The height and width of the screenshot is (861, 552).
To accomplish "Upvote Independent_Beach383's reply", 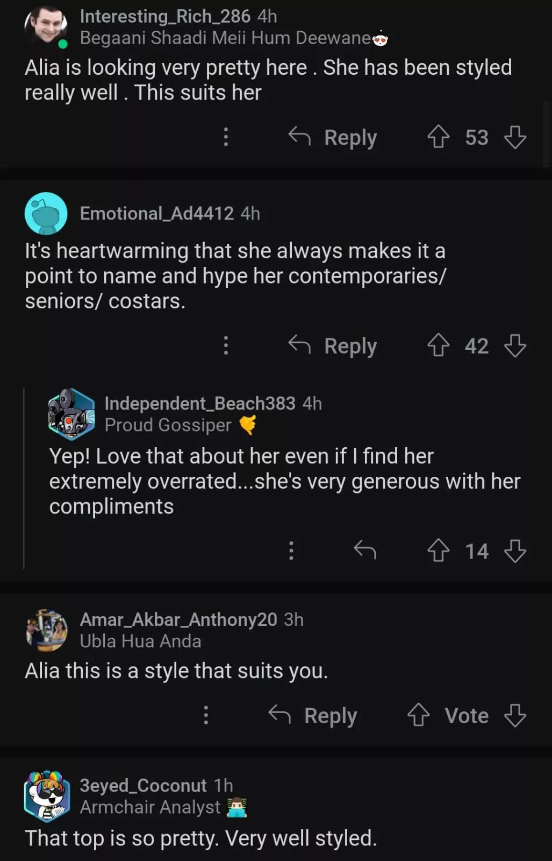I will tap(438, 551).
